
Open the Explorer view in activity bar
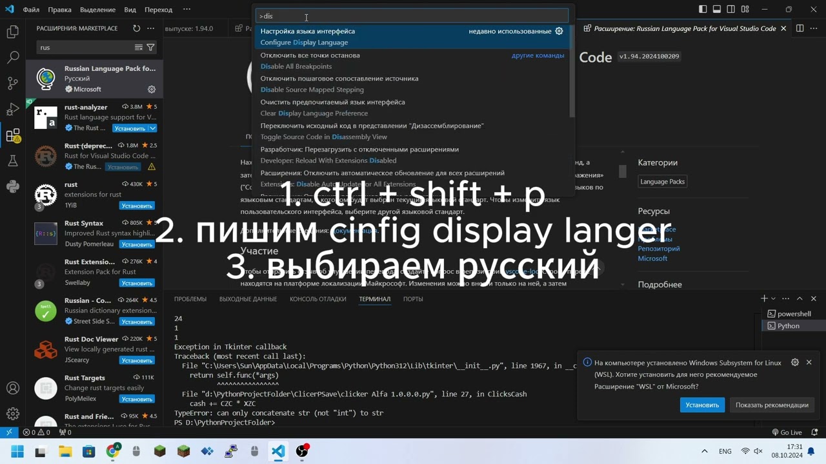pyautogui.click(x=13, y=32)
